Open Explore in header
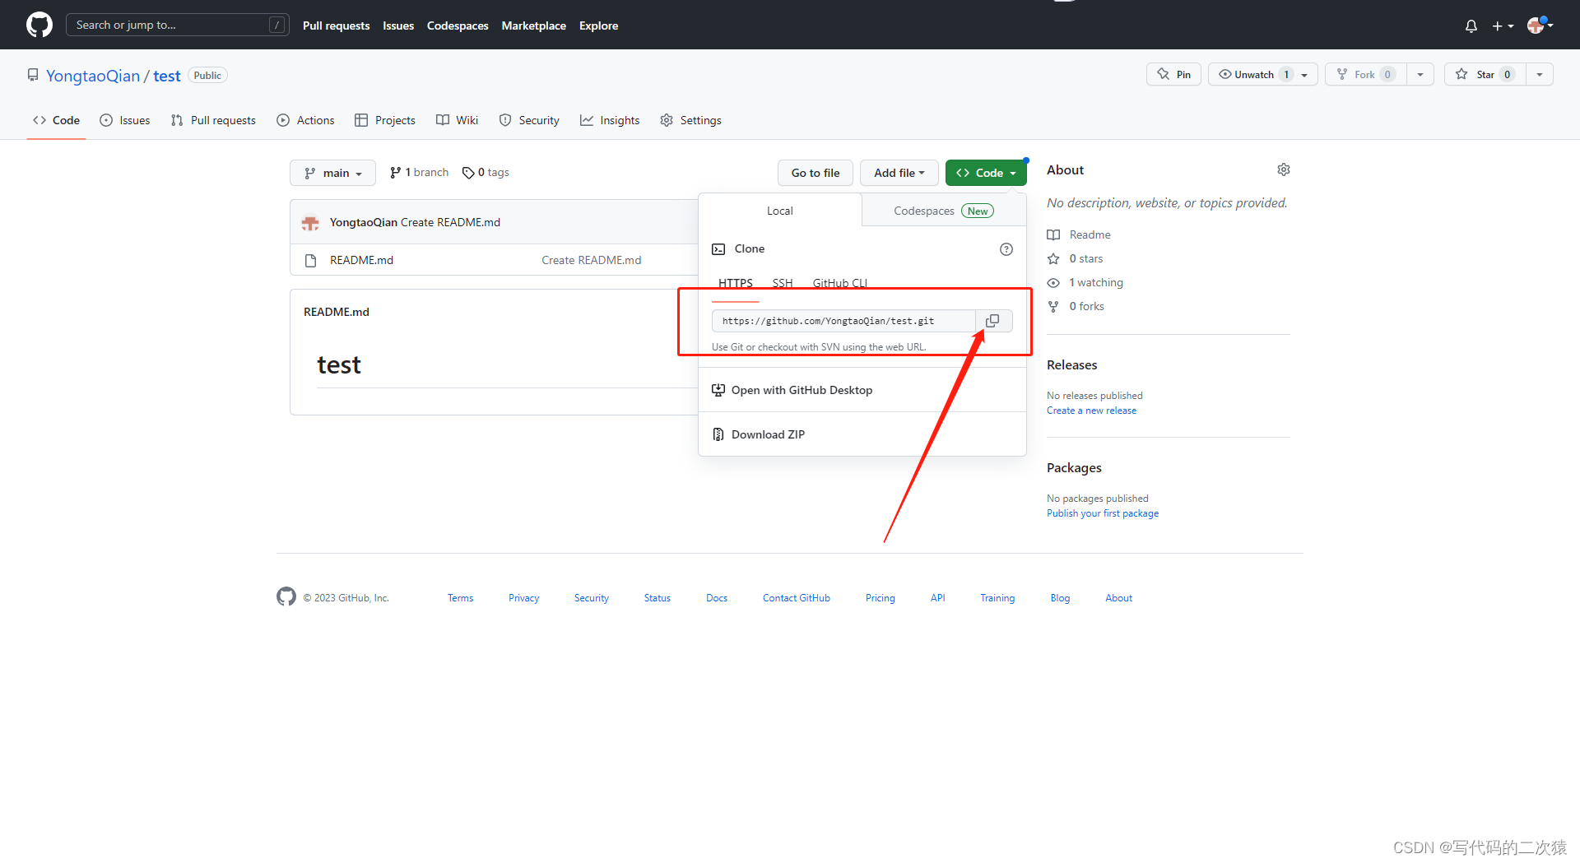1580x863 pixels. [x=598, y=26]
